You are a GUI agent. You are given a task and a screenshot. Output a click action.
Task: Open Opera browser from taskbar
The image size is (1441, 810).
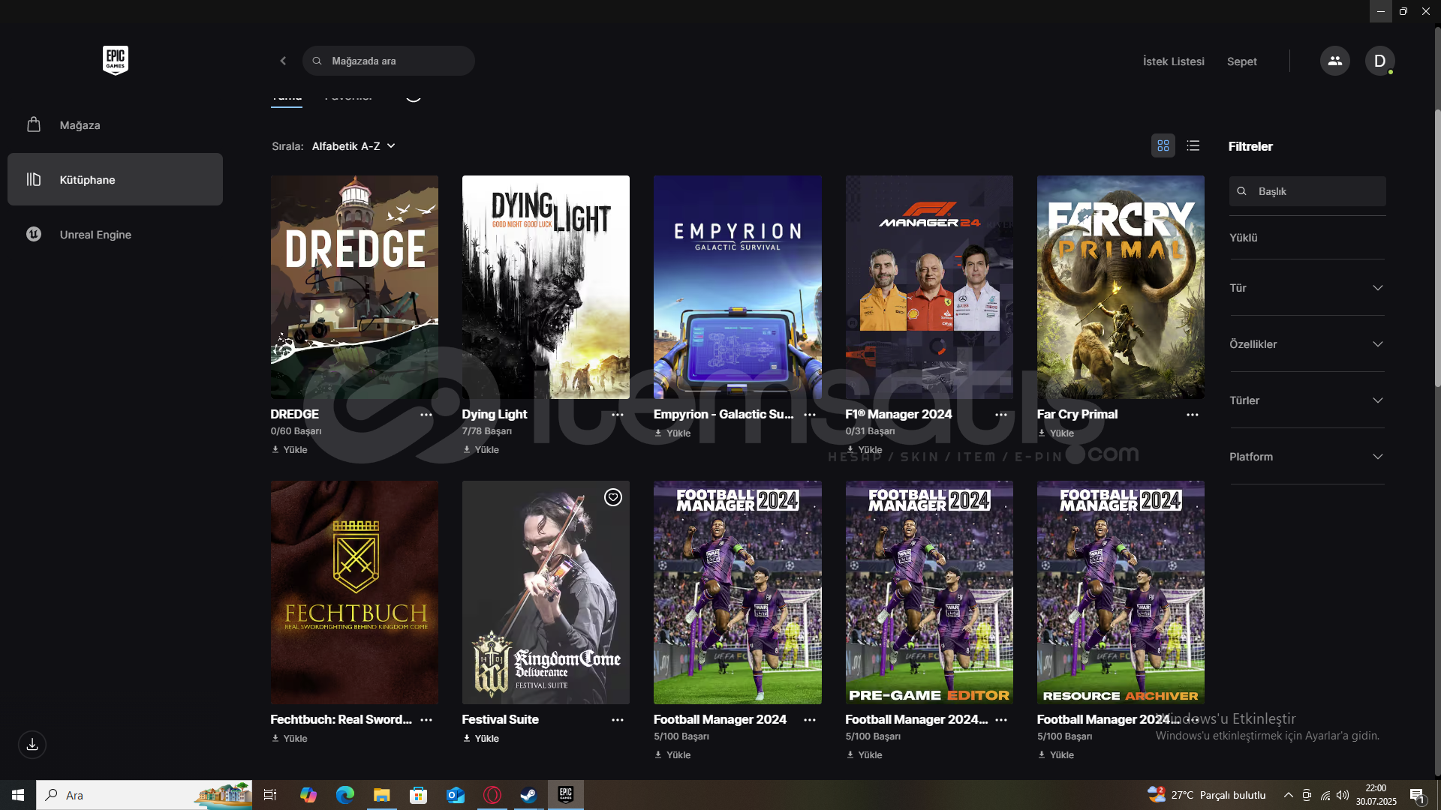coord(492,795)
